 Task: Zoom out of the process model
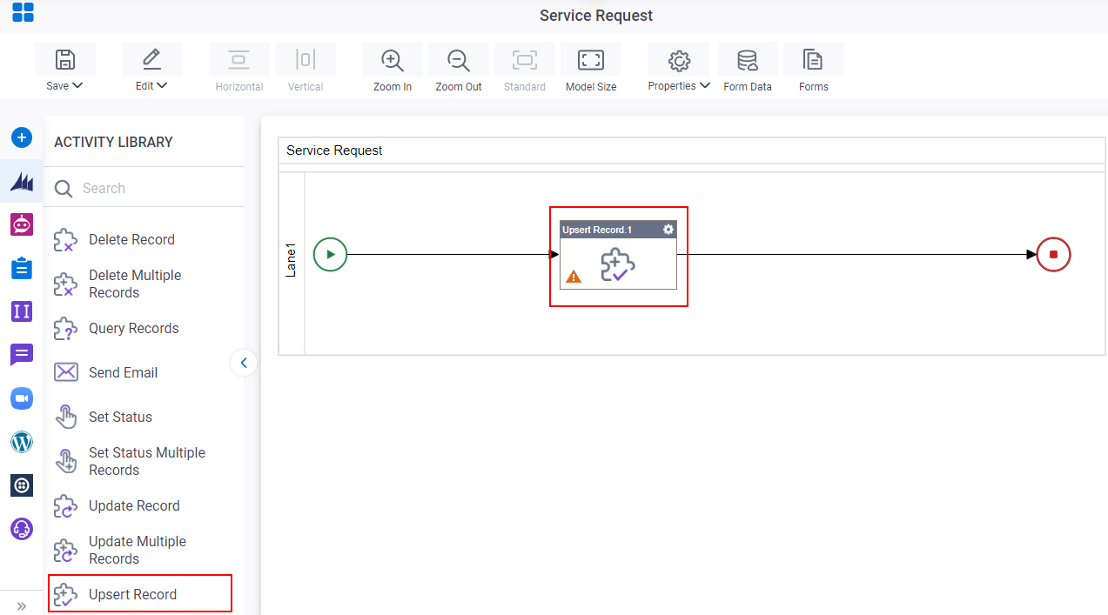459,59
